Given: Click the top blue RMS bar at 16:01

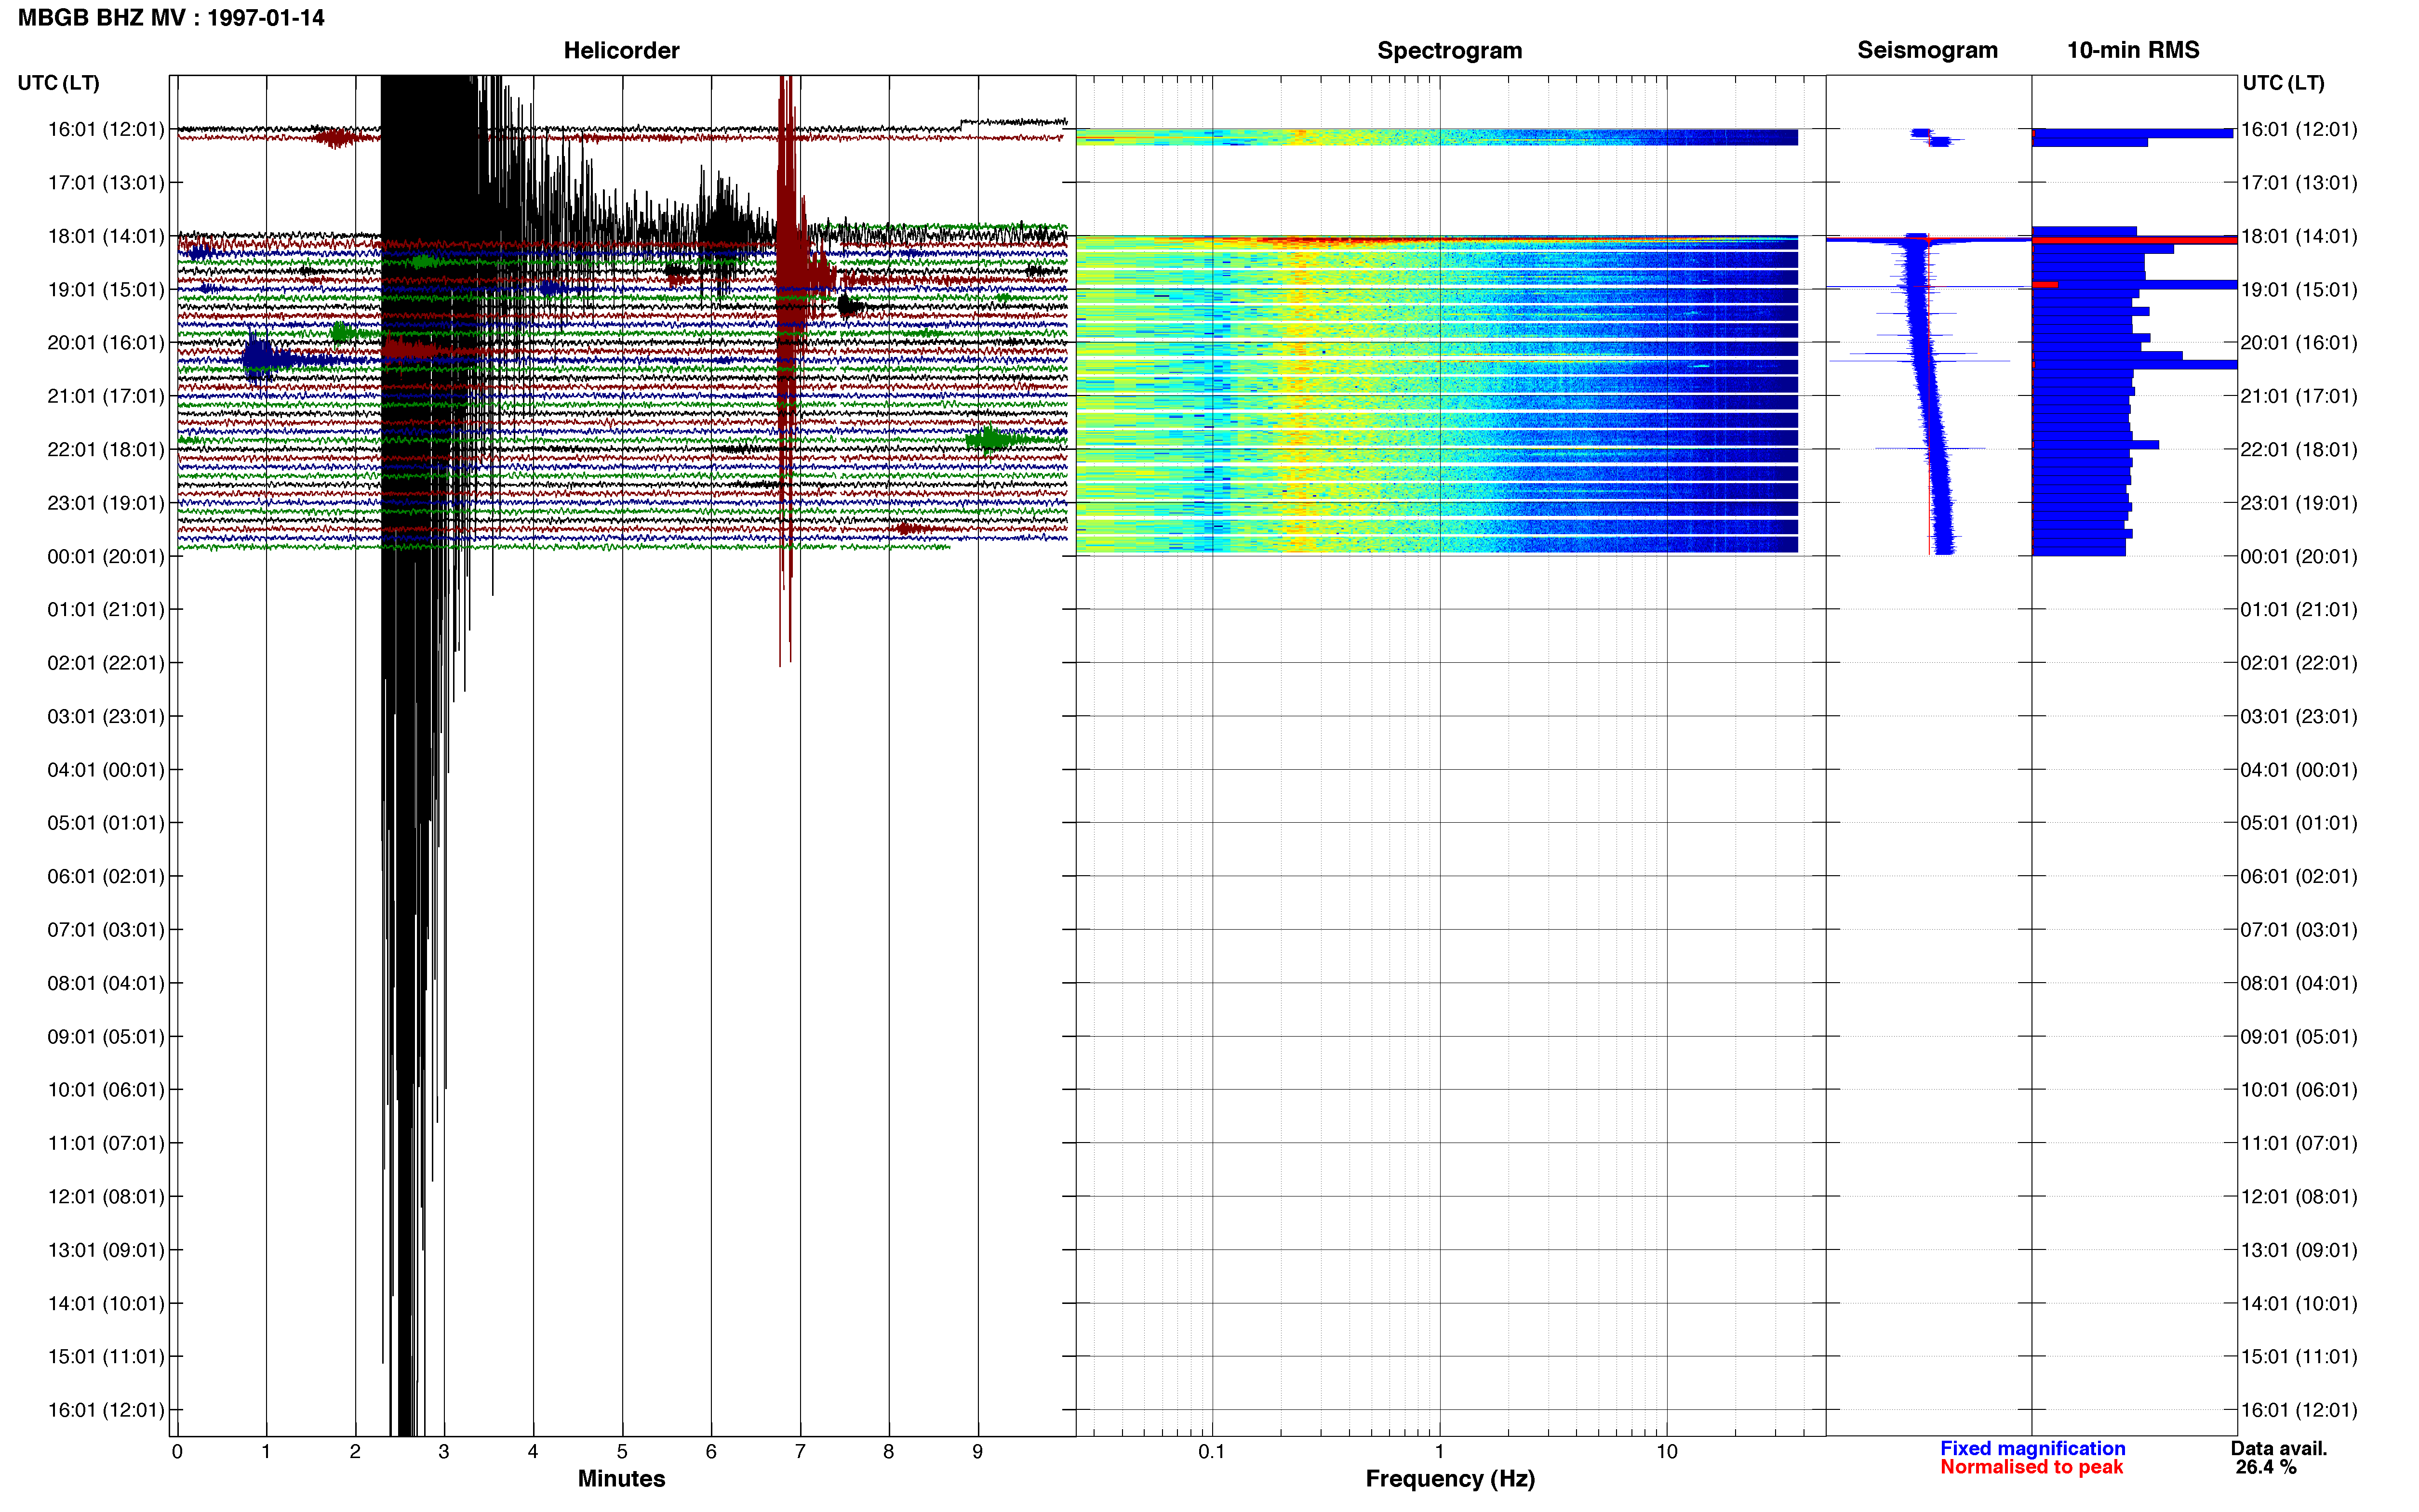Looking at the screenshot, I should (x=2132, y=133).
